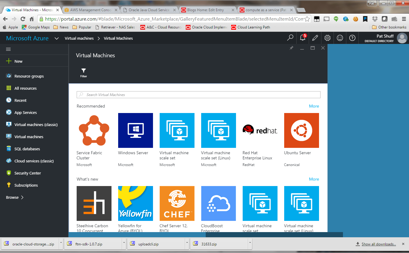Click the Search Virtual Machines field
Screen dimensions: 409x253
pos(198,95)
